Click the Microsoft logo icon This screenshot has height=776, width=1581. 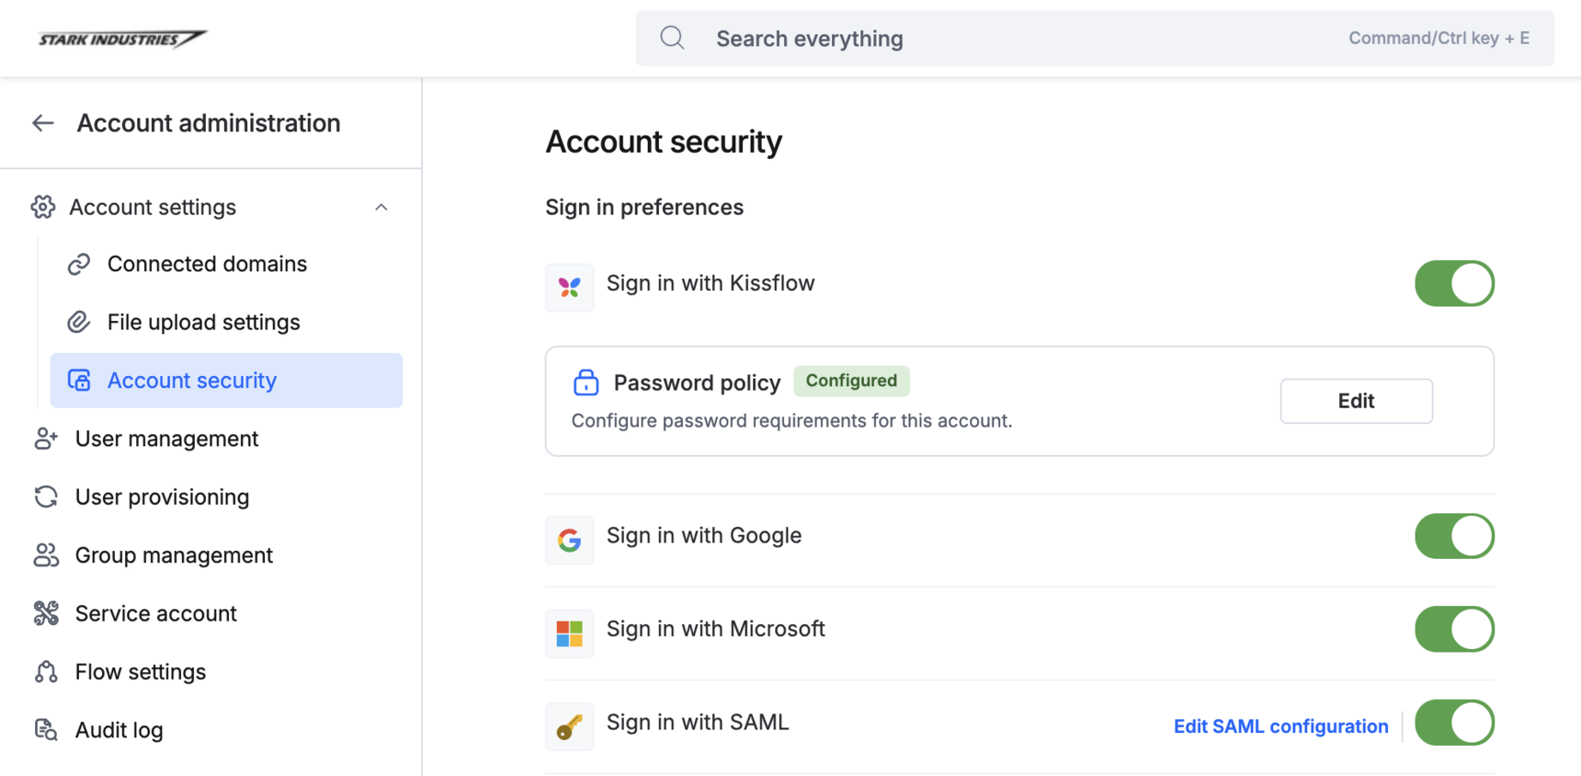[570, 633]
